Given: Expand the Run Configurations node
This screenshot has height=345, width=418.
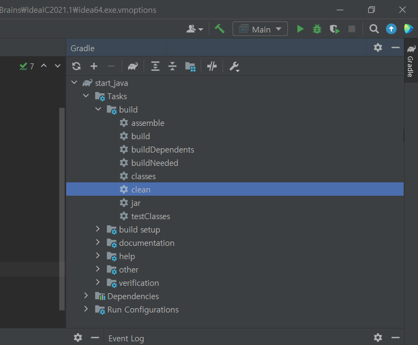Looking at the screenshot, I should click(86, 309).
